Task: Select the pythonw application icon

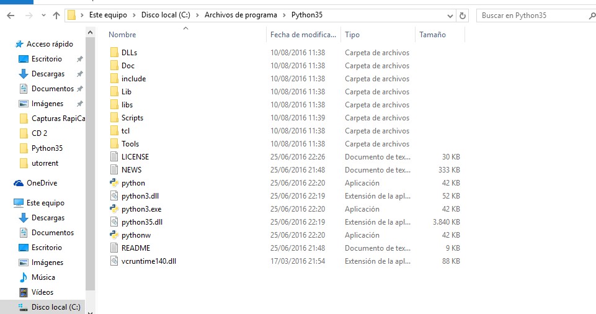Action: (114, 235)
